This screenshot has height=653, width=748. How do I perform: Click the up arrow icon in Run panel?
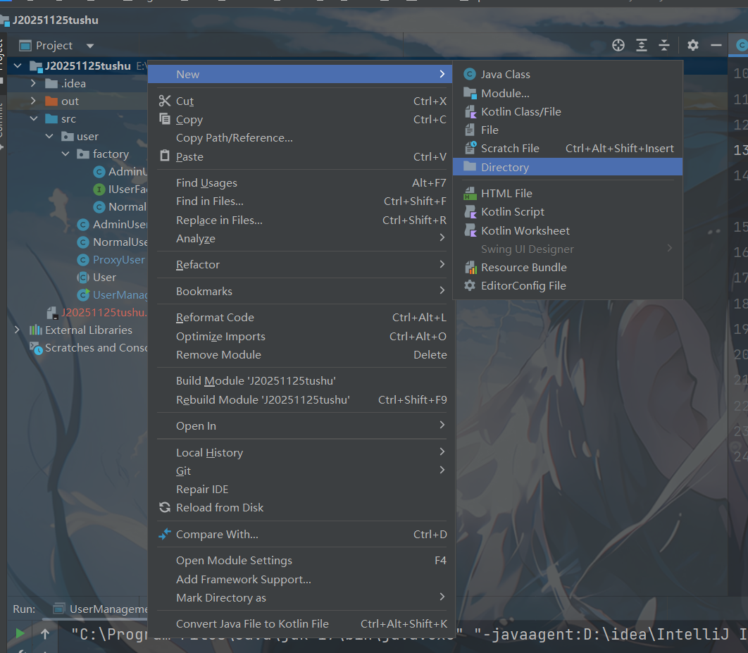click(45, 633)
